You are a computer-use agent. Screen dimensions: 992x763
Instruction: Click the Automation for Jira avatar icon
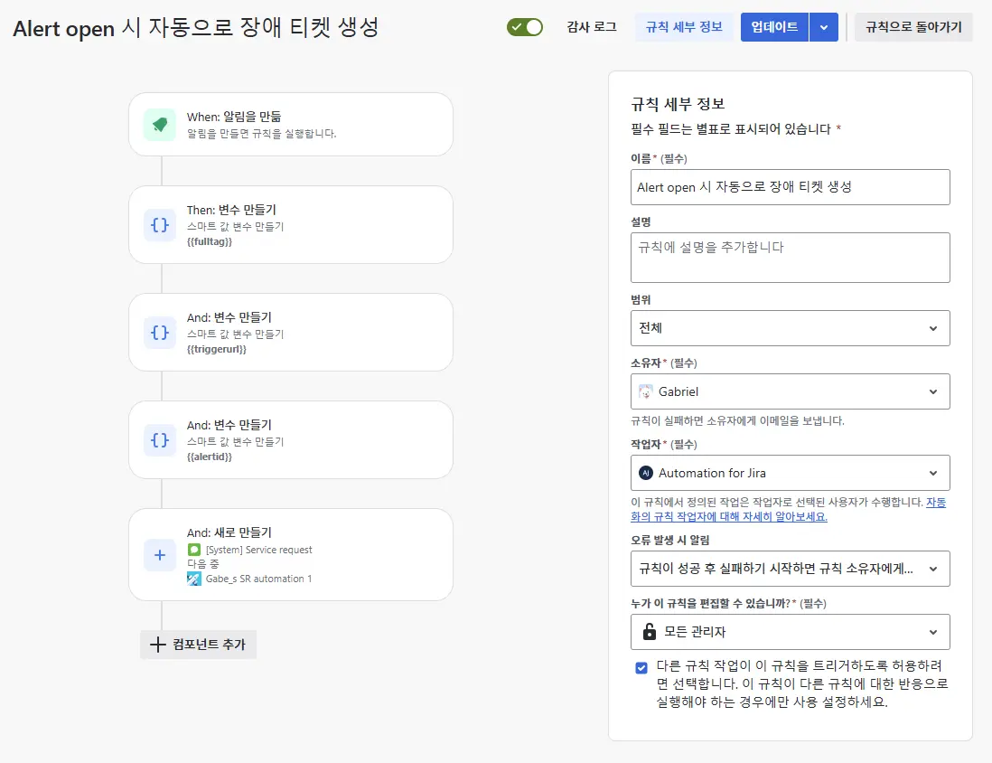(x=645, y=473)
